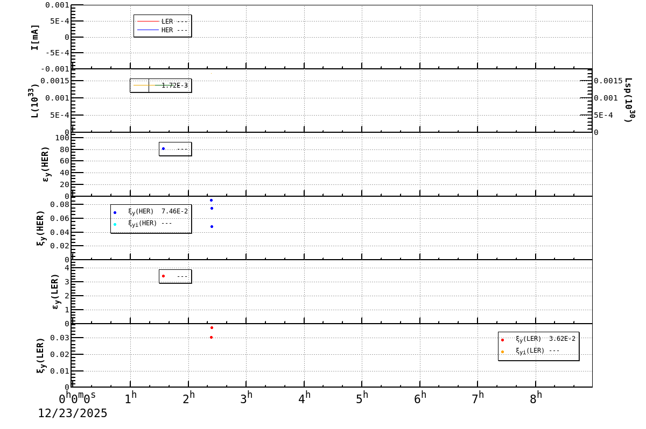Click the upper red point in ξy(LER) panel
The height and width of the screenshot is (429, 646).
[x=211, y=327]
